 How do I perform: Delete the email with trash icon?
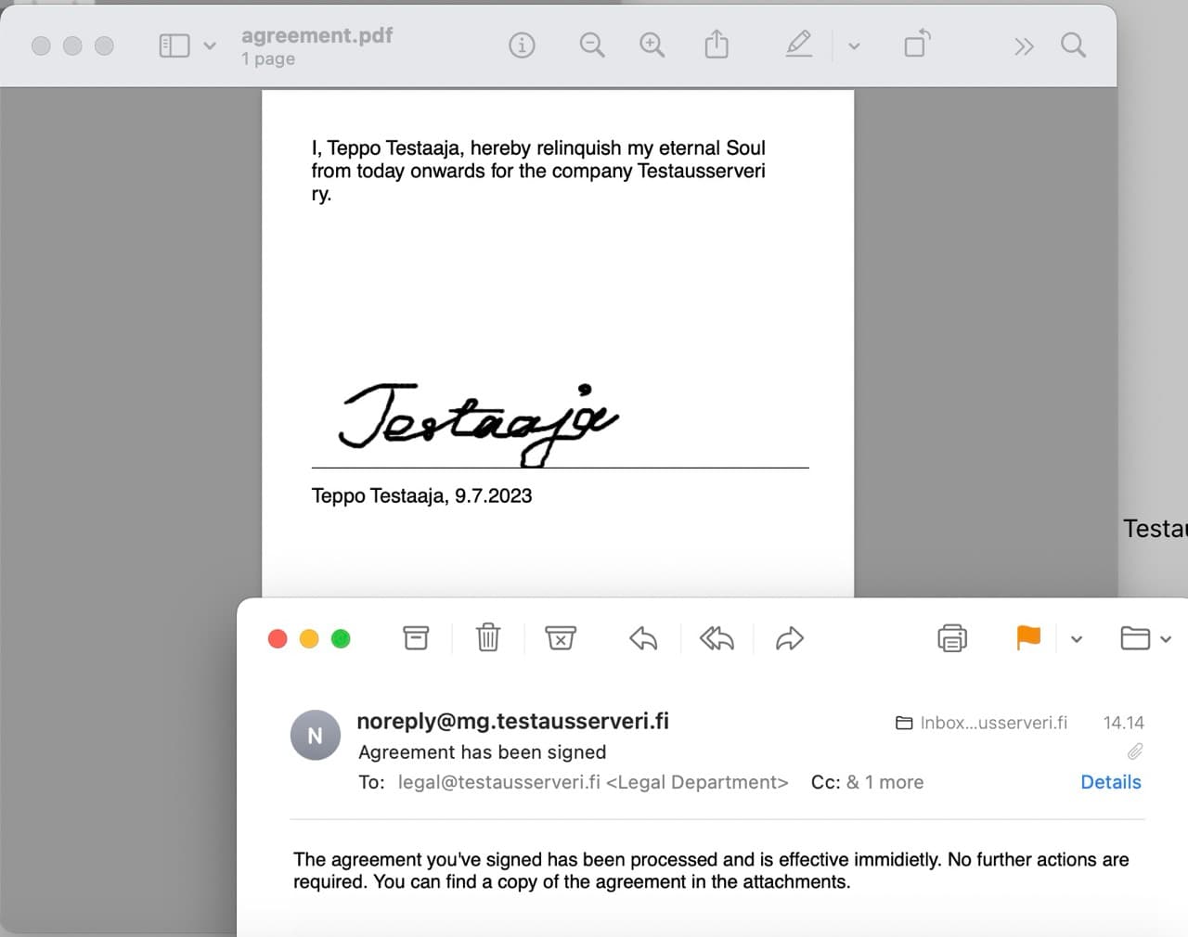488,638
